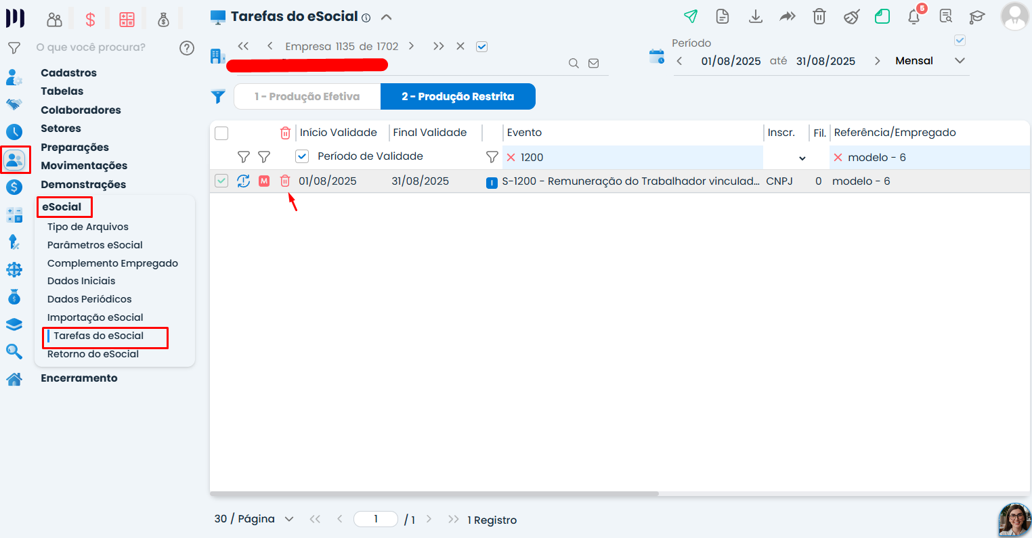Click the clock icon in left sidebar
Image resolution: width=1032 pixels, height=538 pixels.
pos(14,132)
